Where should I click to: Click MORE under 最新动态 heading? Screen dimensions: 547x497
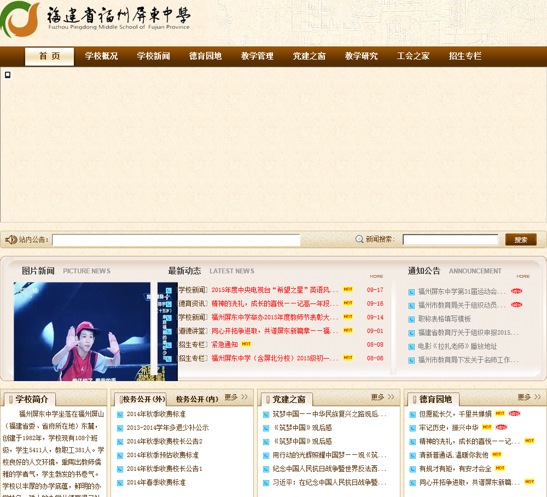click(376, 276)
